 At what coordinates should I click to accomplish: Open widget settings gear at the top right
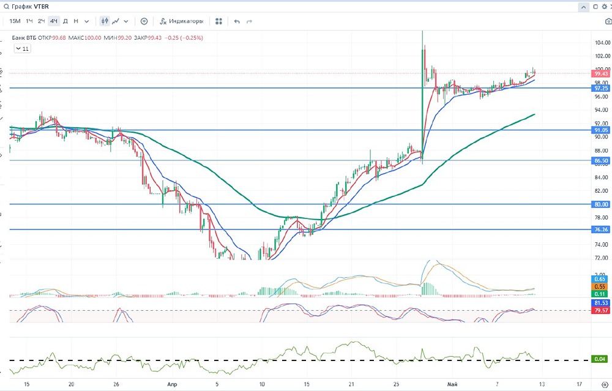pyautogui.click(x=604, y=7)
